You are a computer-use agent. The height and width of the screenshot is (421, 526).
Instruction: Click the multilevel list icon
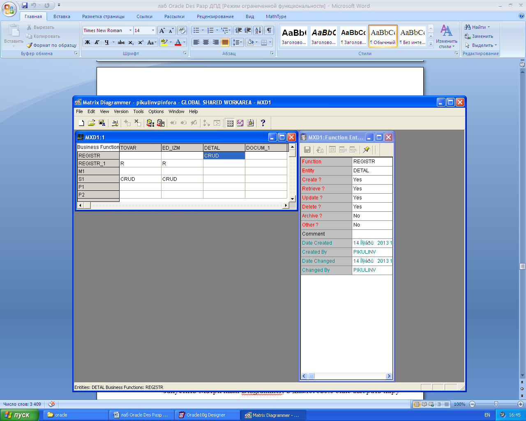(224, 30)
